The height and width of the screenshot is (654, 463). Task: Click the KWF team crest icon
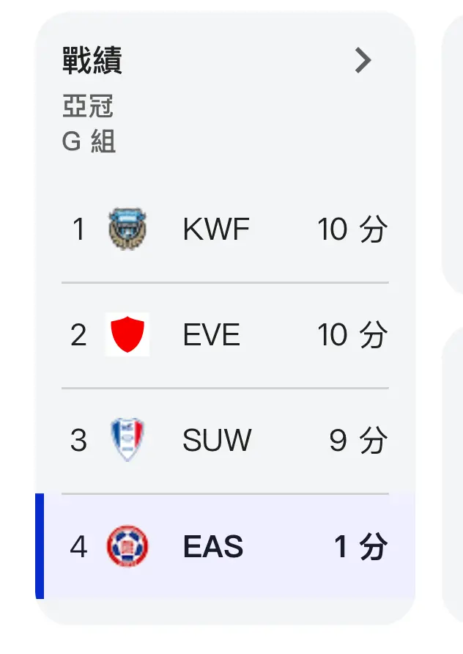pyautogui.click(x=127, y=229)
